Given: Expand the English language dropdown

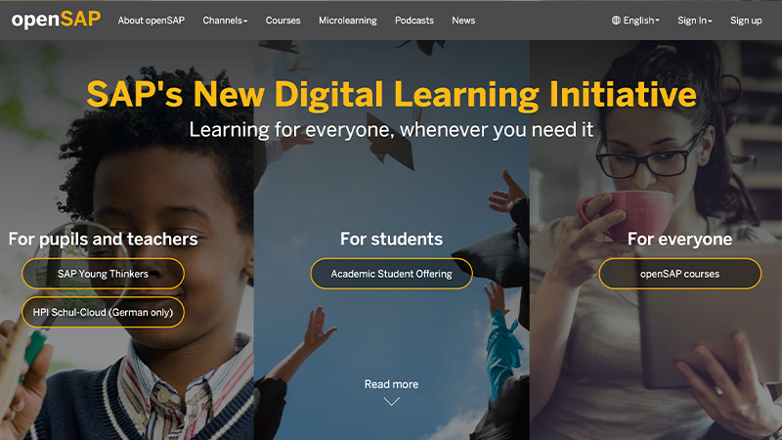Looking at the screenshot, I should 635,21.
